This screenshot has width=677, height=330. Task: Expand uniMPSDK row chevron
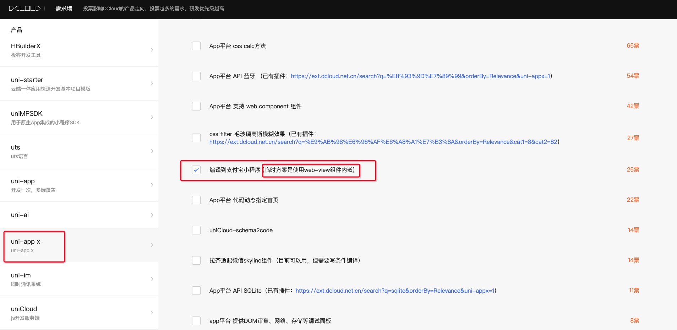pyautogui.click(x=152, y=117)
